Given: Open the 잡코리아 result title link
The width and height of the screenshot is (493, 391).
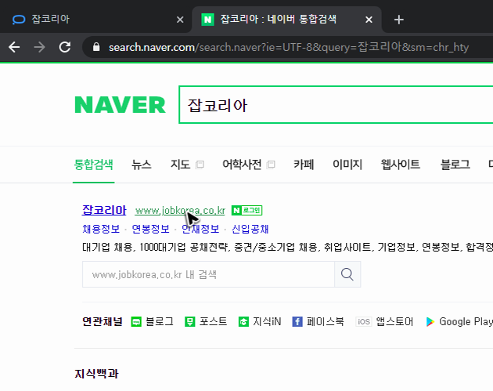Looking at the screenshot, I should [x=104, y=210].
